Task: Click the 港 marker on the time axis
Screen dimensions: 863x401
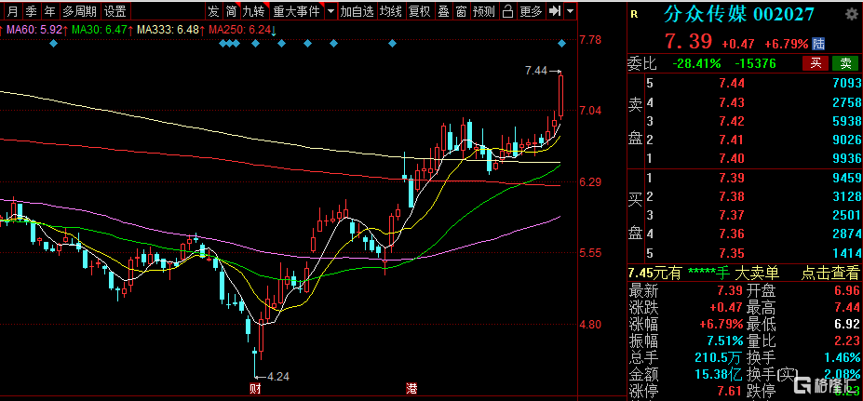Action: point(411,390)
